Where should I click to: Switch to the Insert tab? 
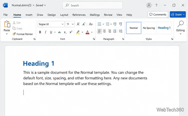[29, 15]
